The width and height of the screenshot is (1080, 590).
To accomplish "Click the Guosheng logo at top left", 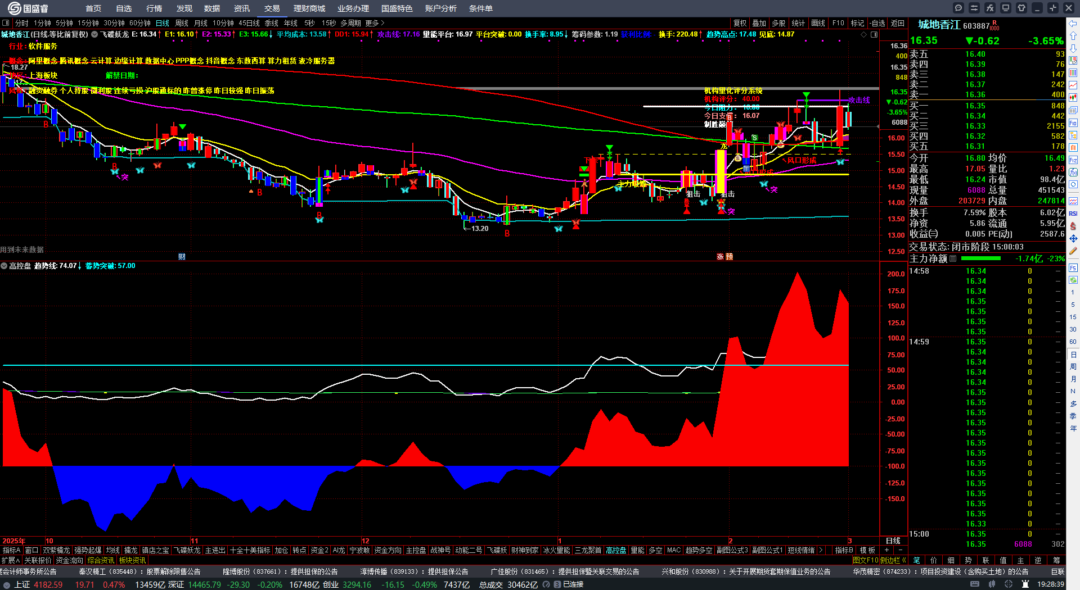I will coord(28,8).
